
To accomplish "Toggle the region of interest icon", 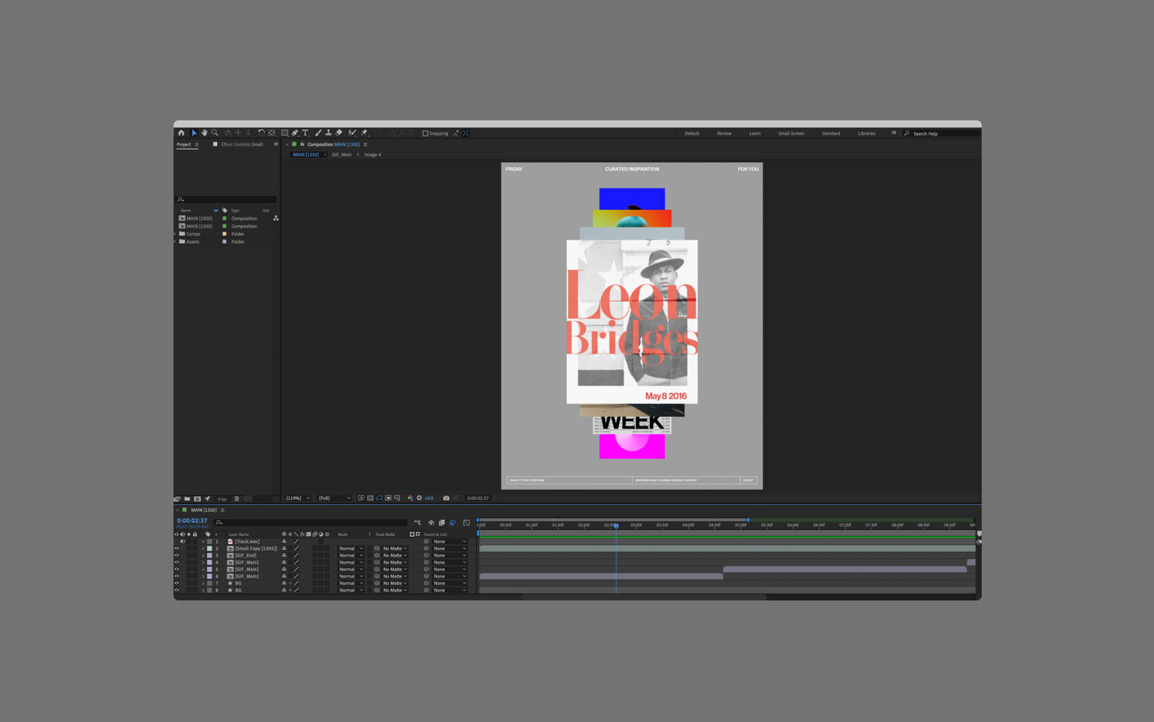I will pos(388,498).
